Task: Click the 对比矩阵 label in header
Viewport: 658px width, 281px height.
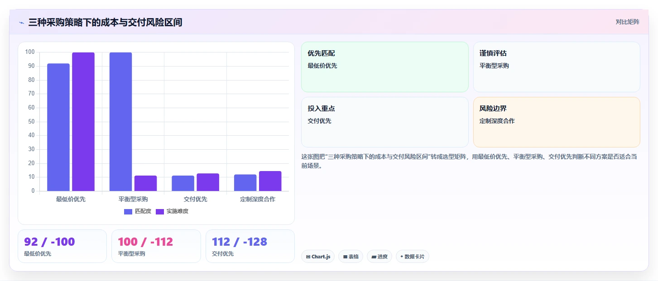Action: coord(627,22)
